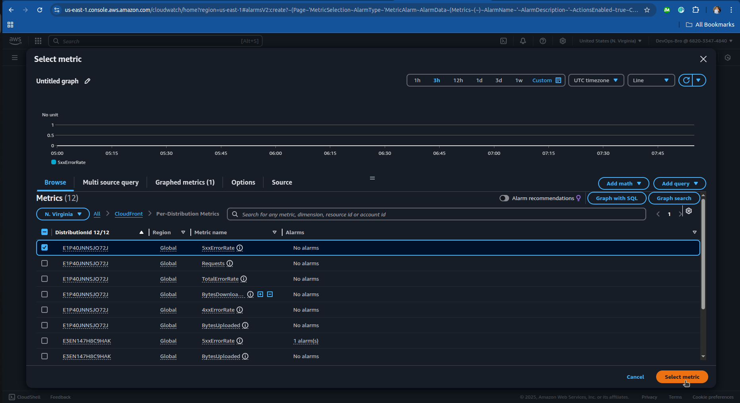Click the plus icon beside BytesDownloaded
This screenshot has width=740, height=403.
pos(260,294)
